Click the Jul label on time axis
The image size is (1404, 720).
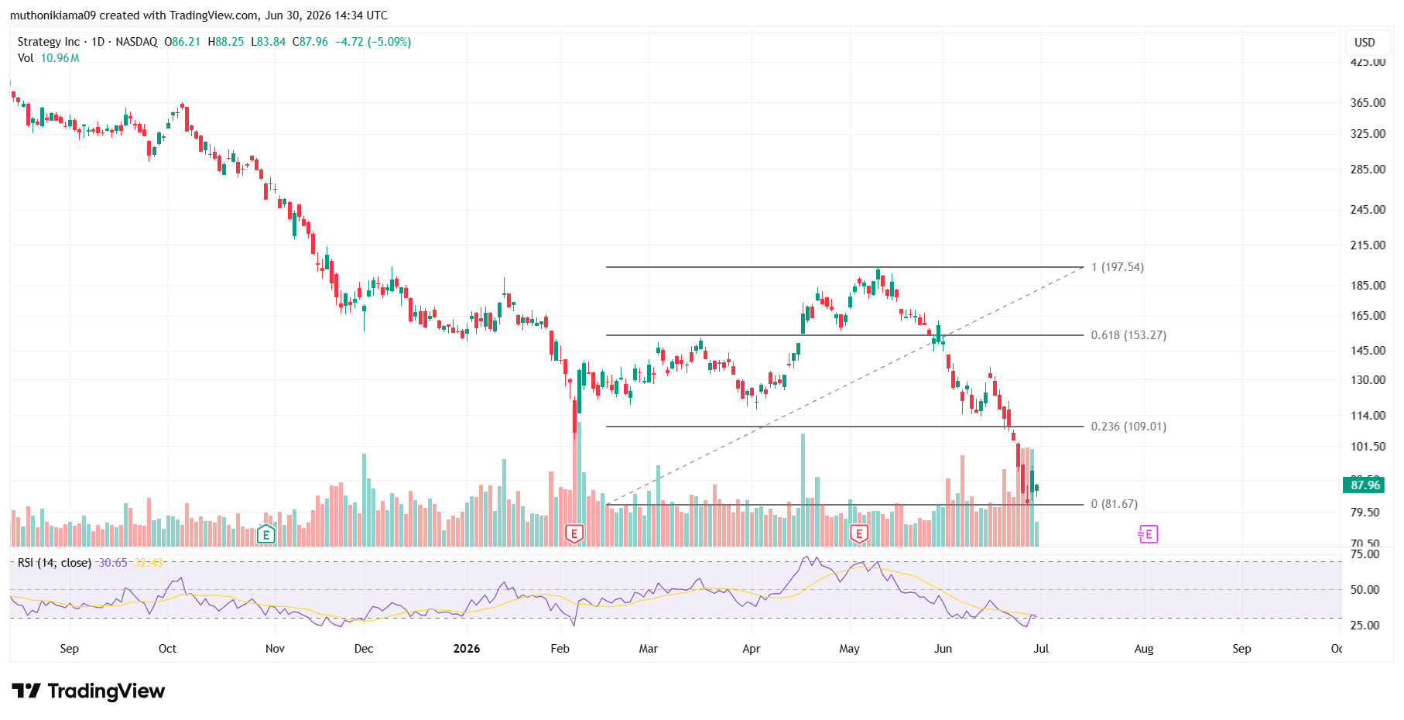1041,649
